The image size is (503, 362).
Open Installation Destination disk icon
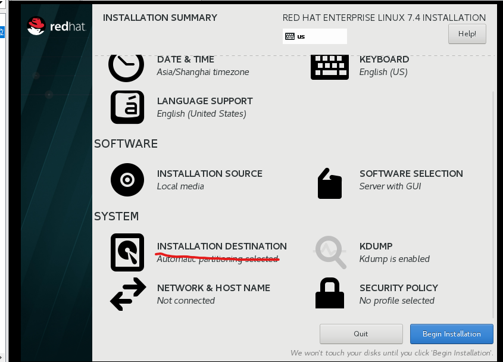pyautogui.click(x=127, y=252)
